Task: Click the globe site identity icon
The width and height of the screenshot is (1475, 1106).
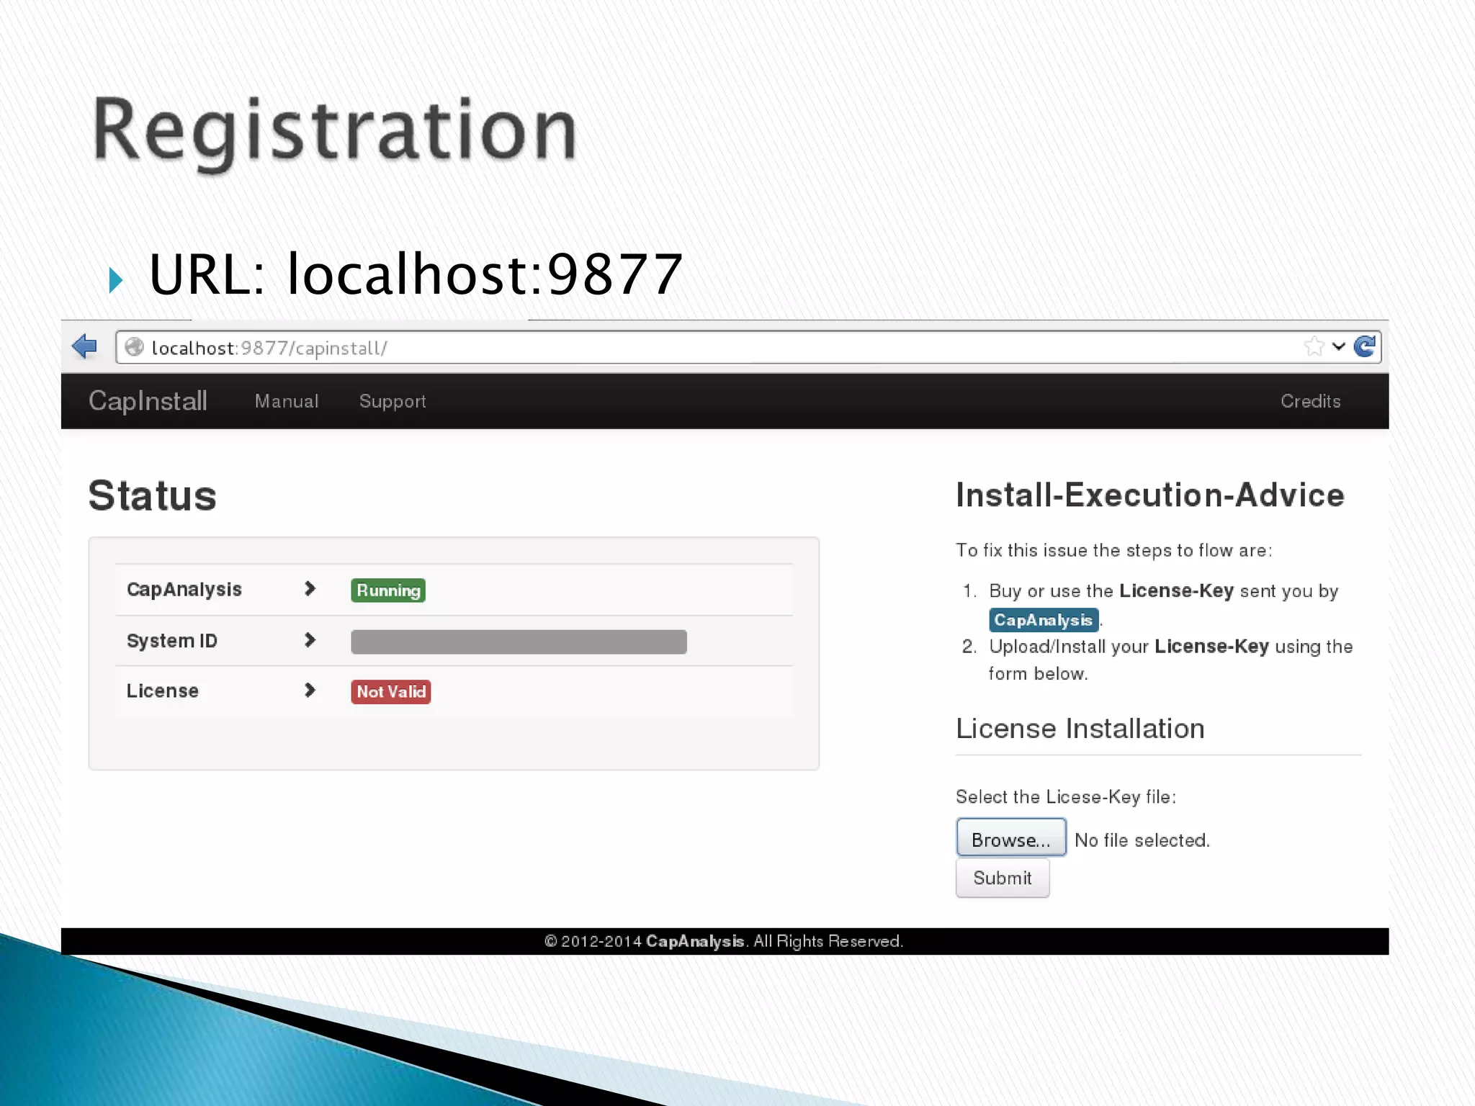Action: tap(134, 348)
